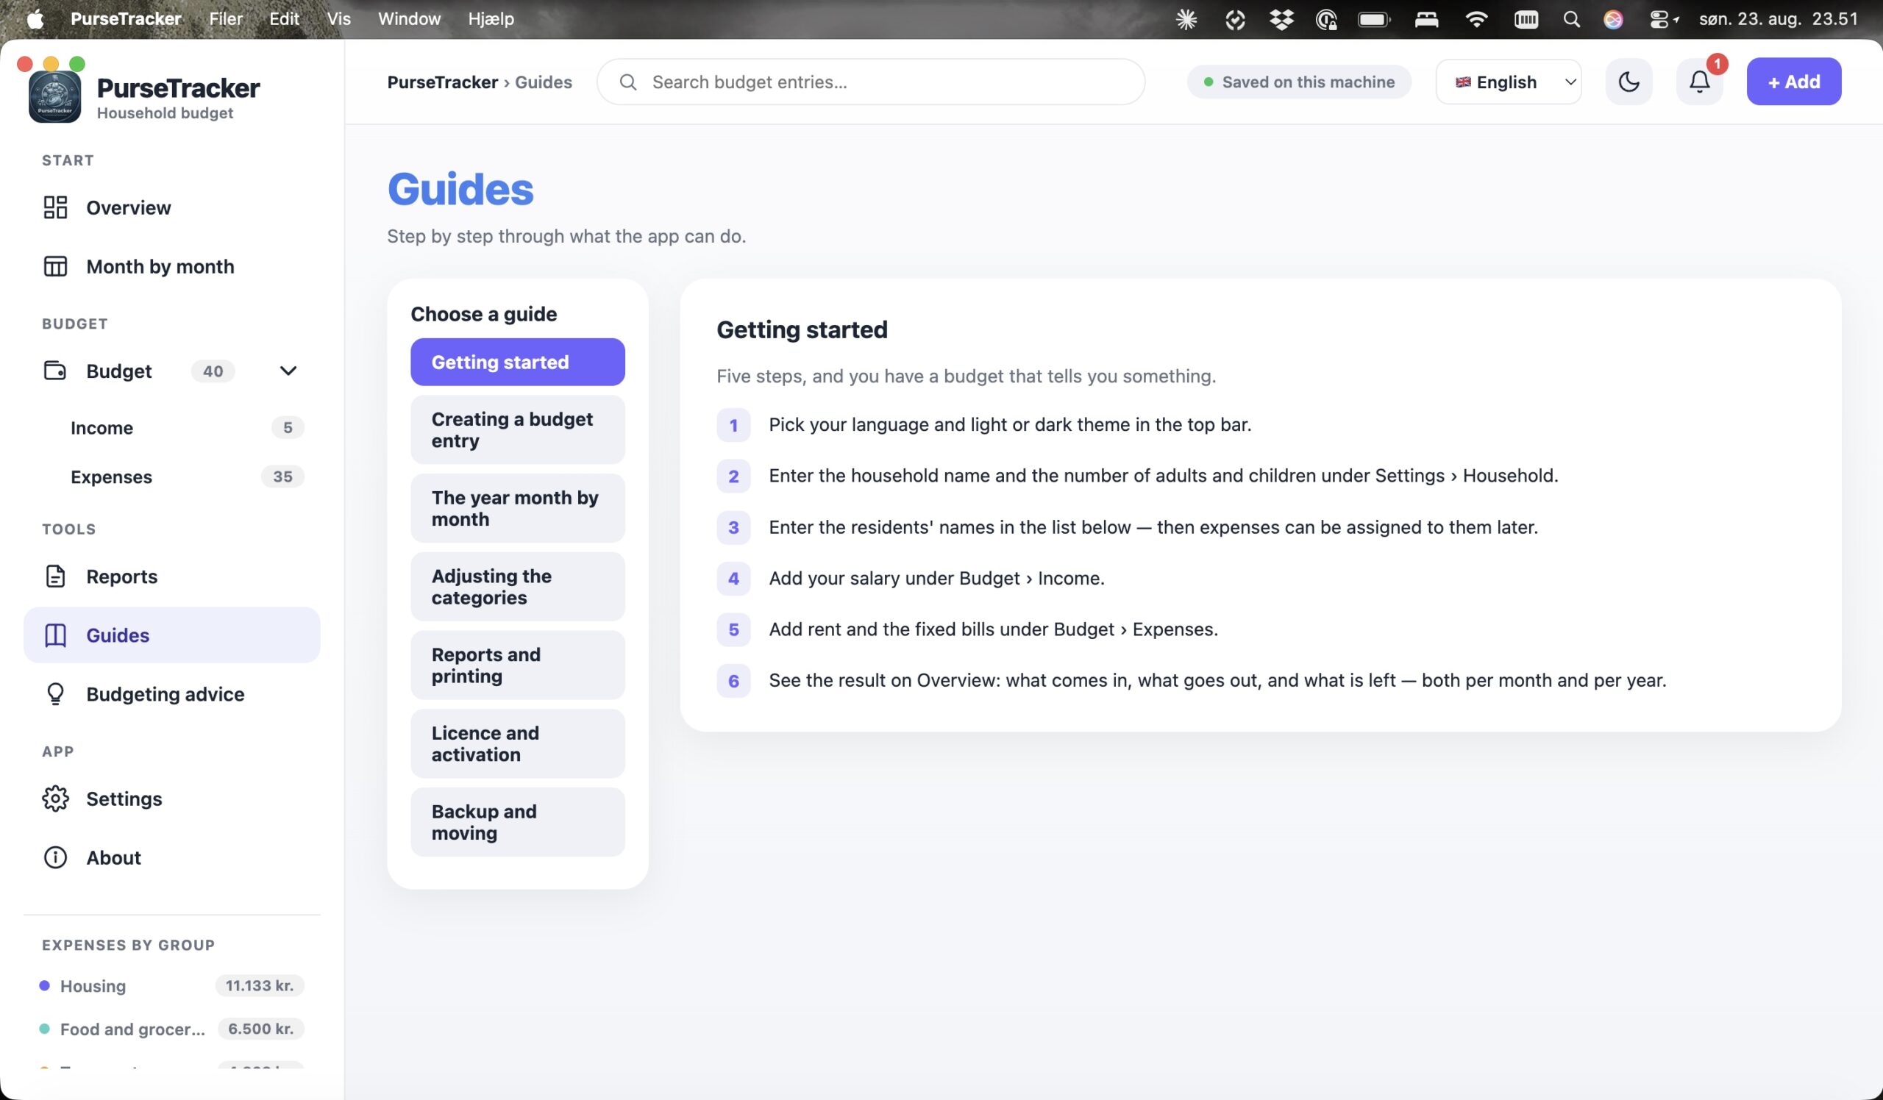
Task: Click the Guides breadcrumb text
Action: (544, 82)
